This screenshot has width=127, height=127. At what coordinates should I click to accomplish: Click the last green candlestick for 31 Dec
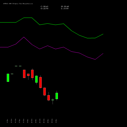[x=57, y=96]
